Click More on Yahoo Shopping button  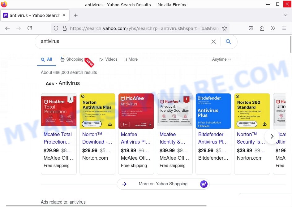coord(163,184)
